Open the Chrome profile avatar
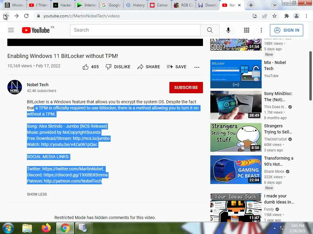Screen dimensions: 313x234 coord(296,16)
